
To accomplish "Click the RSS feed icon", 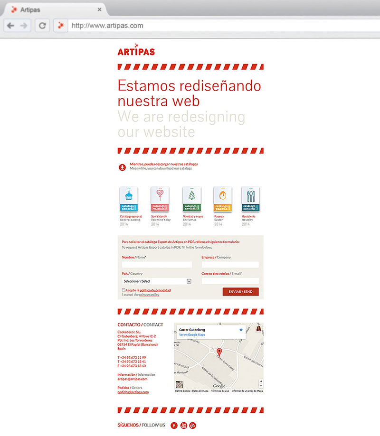I will pyautogui.click(x=192, y=426).
